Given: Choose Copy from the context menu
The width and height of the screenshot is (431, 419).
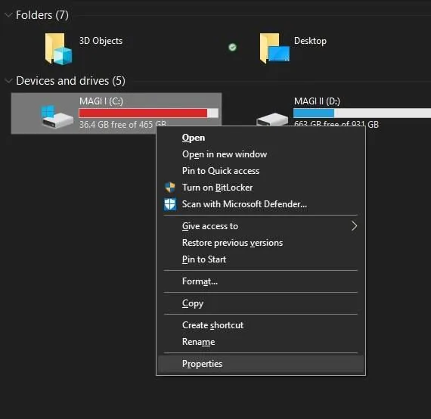Looking at the screenshot, I should pos(261,303).
